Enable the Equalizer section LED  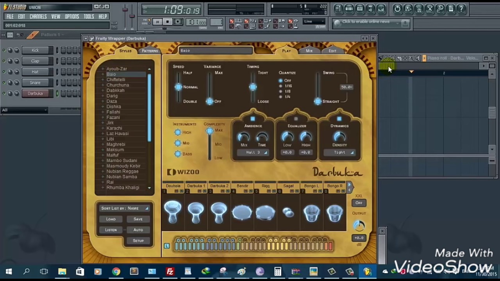pyautogui.click(x=296, y=119)
